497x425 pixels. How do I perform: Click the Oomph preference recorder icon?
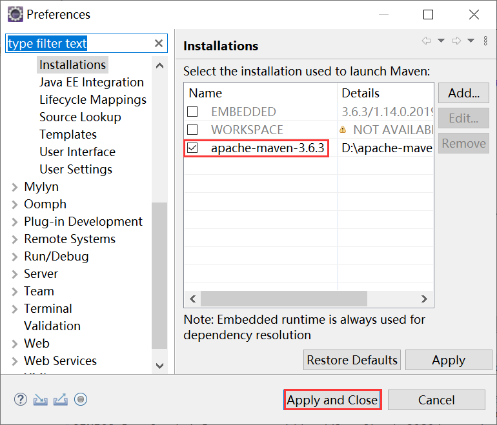coord(81,399)
